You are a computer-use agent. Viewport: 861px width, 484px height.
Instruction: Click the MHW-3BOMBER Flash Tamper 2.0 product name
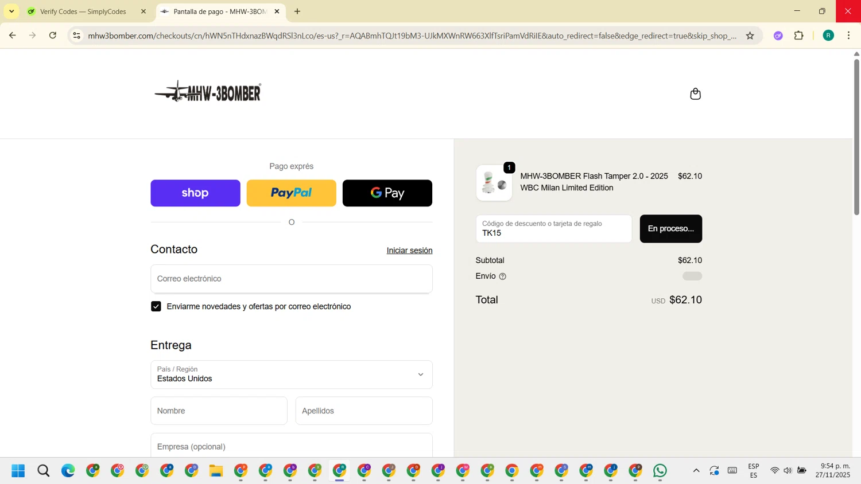coord(594,182)
